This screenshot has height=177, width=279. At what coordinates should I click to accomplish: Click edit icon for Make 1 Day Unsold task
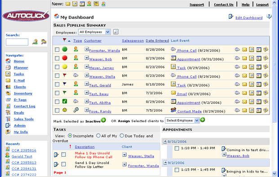(56, 155)
